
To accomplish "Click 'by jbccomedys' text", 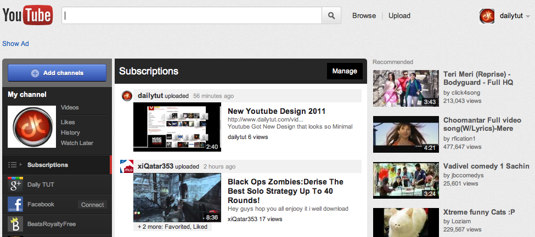I will [464, 175].
